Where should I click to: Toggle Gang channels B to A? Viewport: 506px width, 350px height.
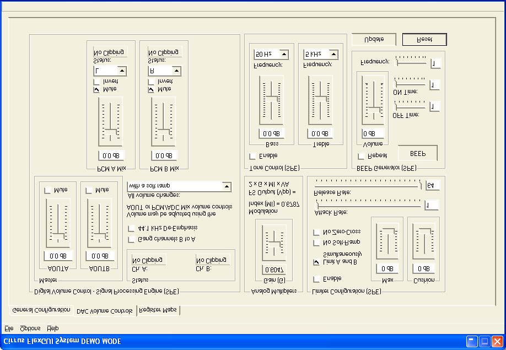(x=131, y=238)
